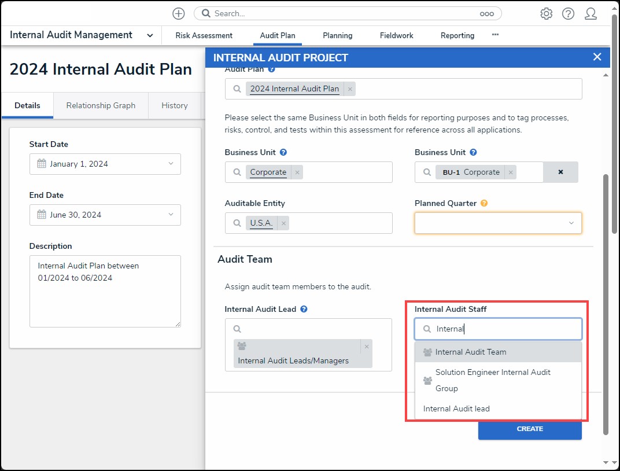Expand the Planned Quarter dropdown
The width and height of the screenshot is (620, 471).
(571, 223)
